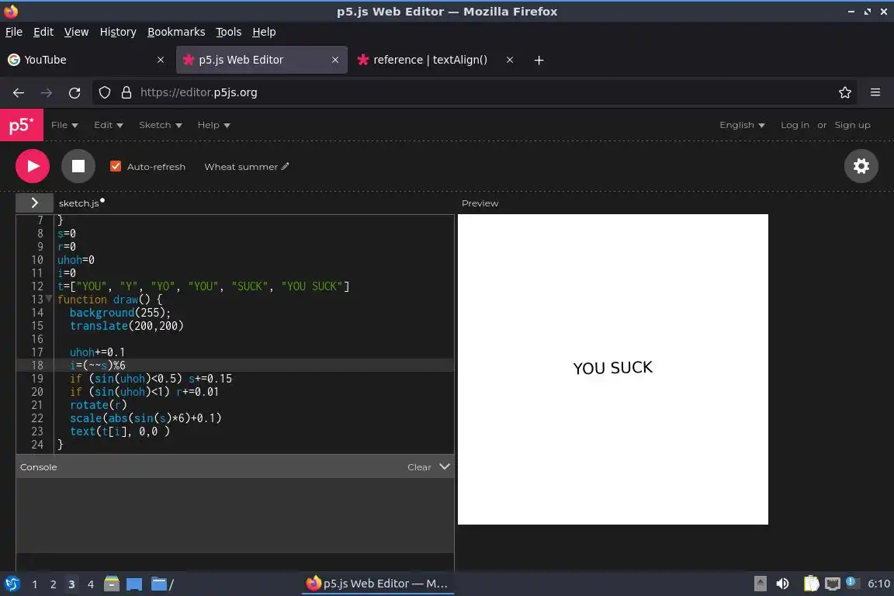894x596 pixels.
Task: Open the Firefox File menu
Action: [x=14, y=32]
